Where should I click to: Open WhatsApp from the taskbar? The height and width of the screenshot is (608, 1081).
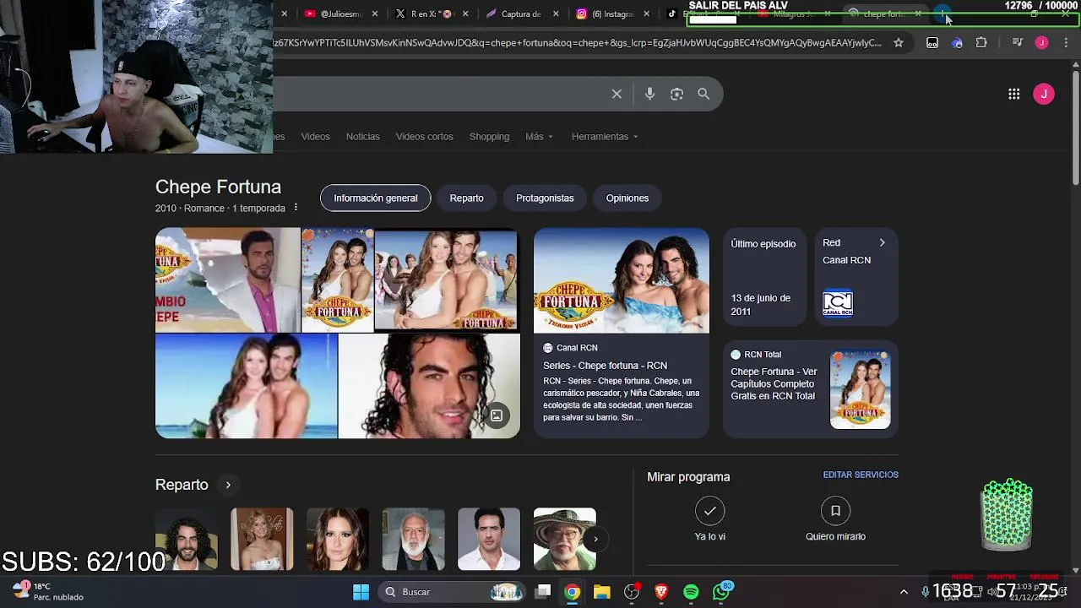[x=721, y=592]
